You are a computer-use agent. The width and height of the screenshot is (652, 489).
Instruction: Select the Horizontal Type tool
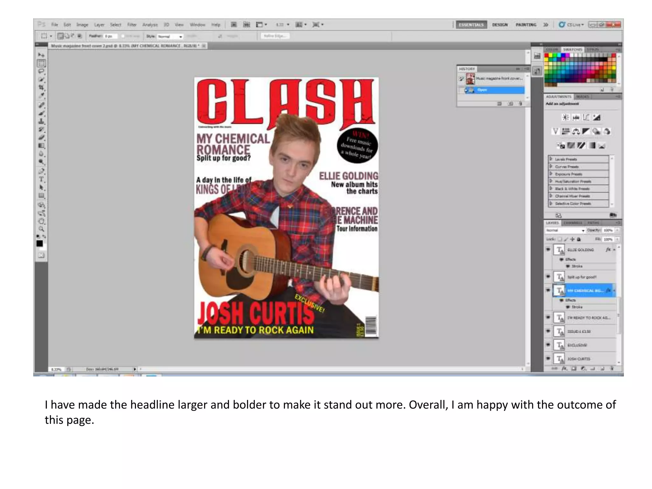coord(41,179)
